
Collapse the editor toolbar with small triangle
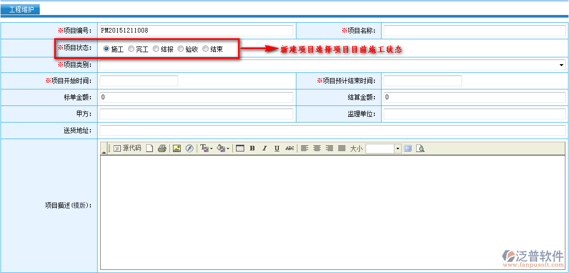pyautogui.click(x=103, y=152)
